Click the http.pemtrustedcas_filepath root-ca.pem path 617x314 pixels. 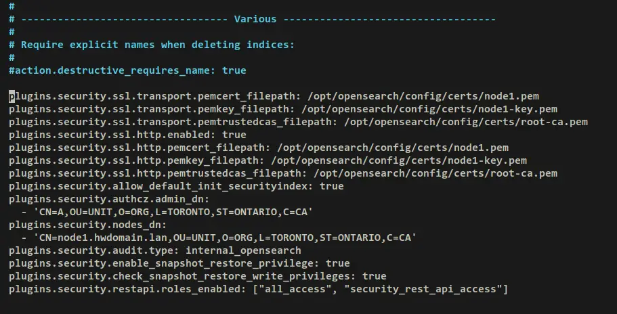coord(435,174)
